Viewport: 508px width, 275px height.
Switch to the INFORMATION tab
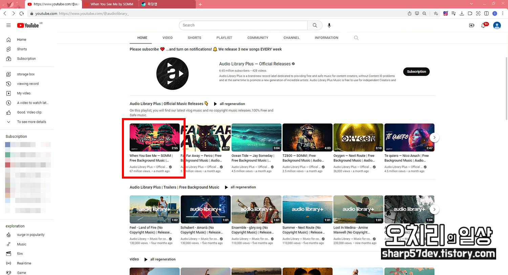point(326,38)
